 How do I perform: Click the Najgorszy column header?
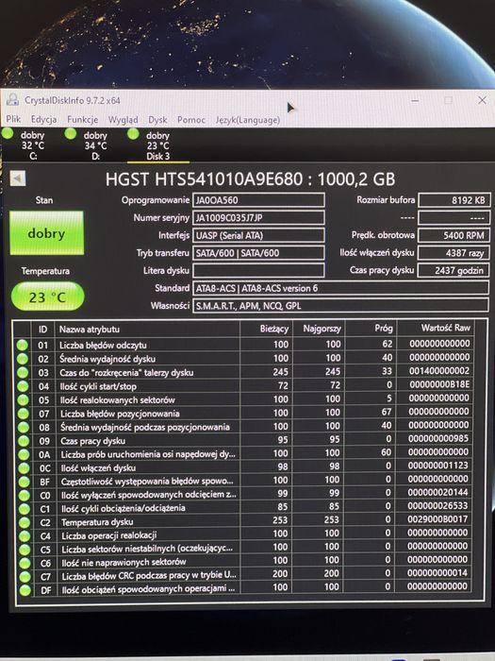[x=319, y=329]
